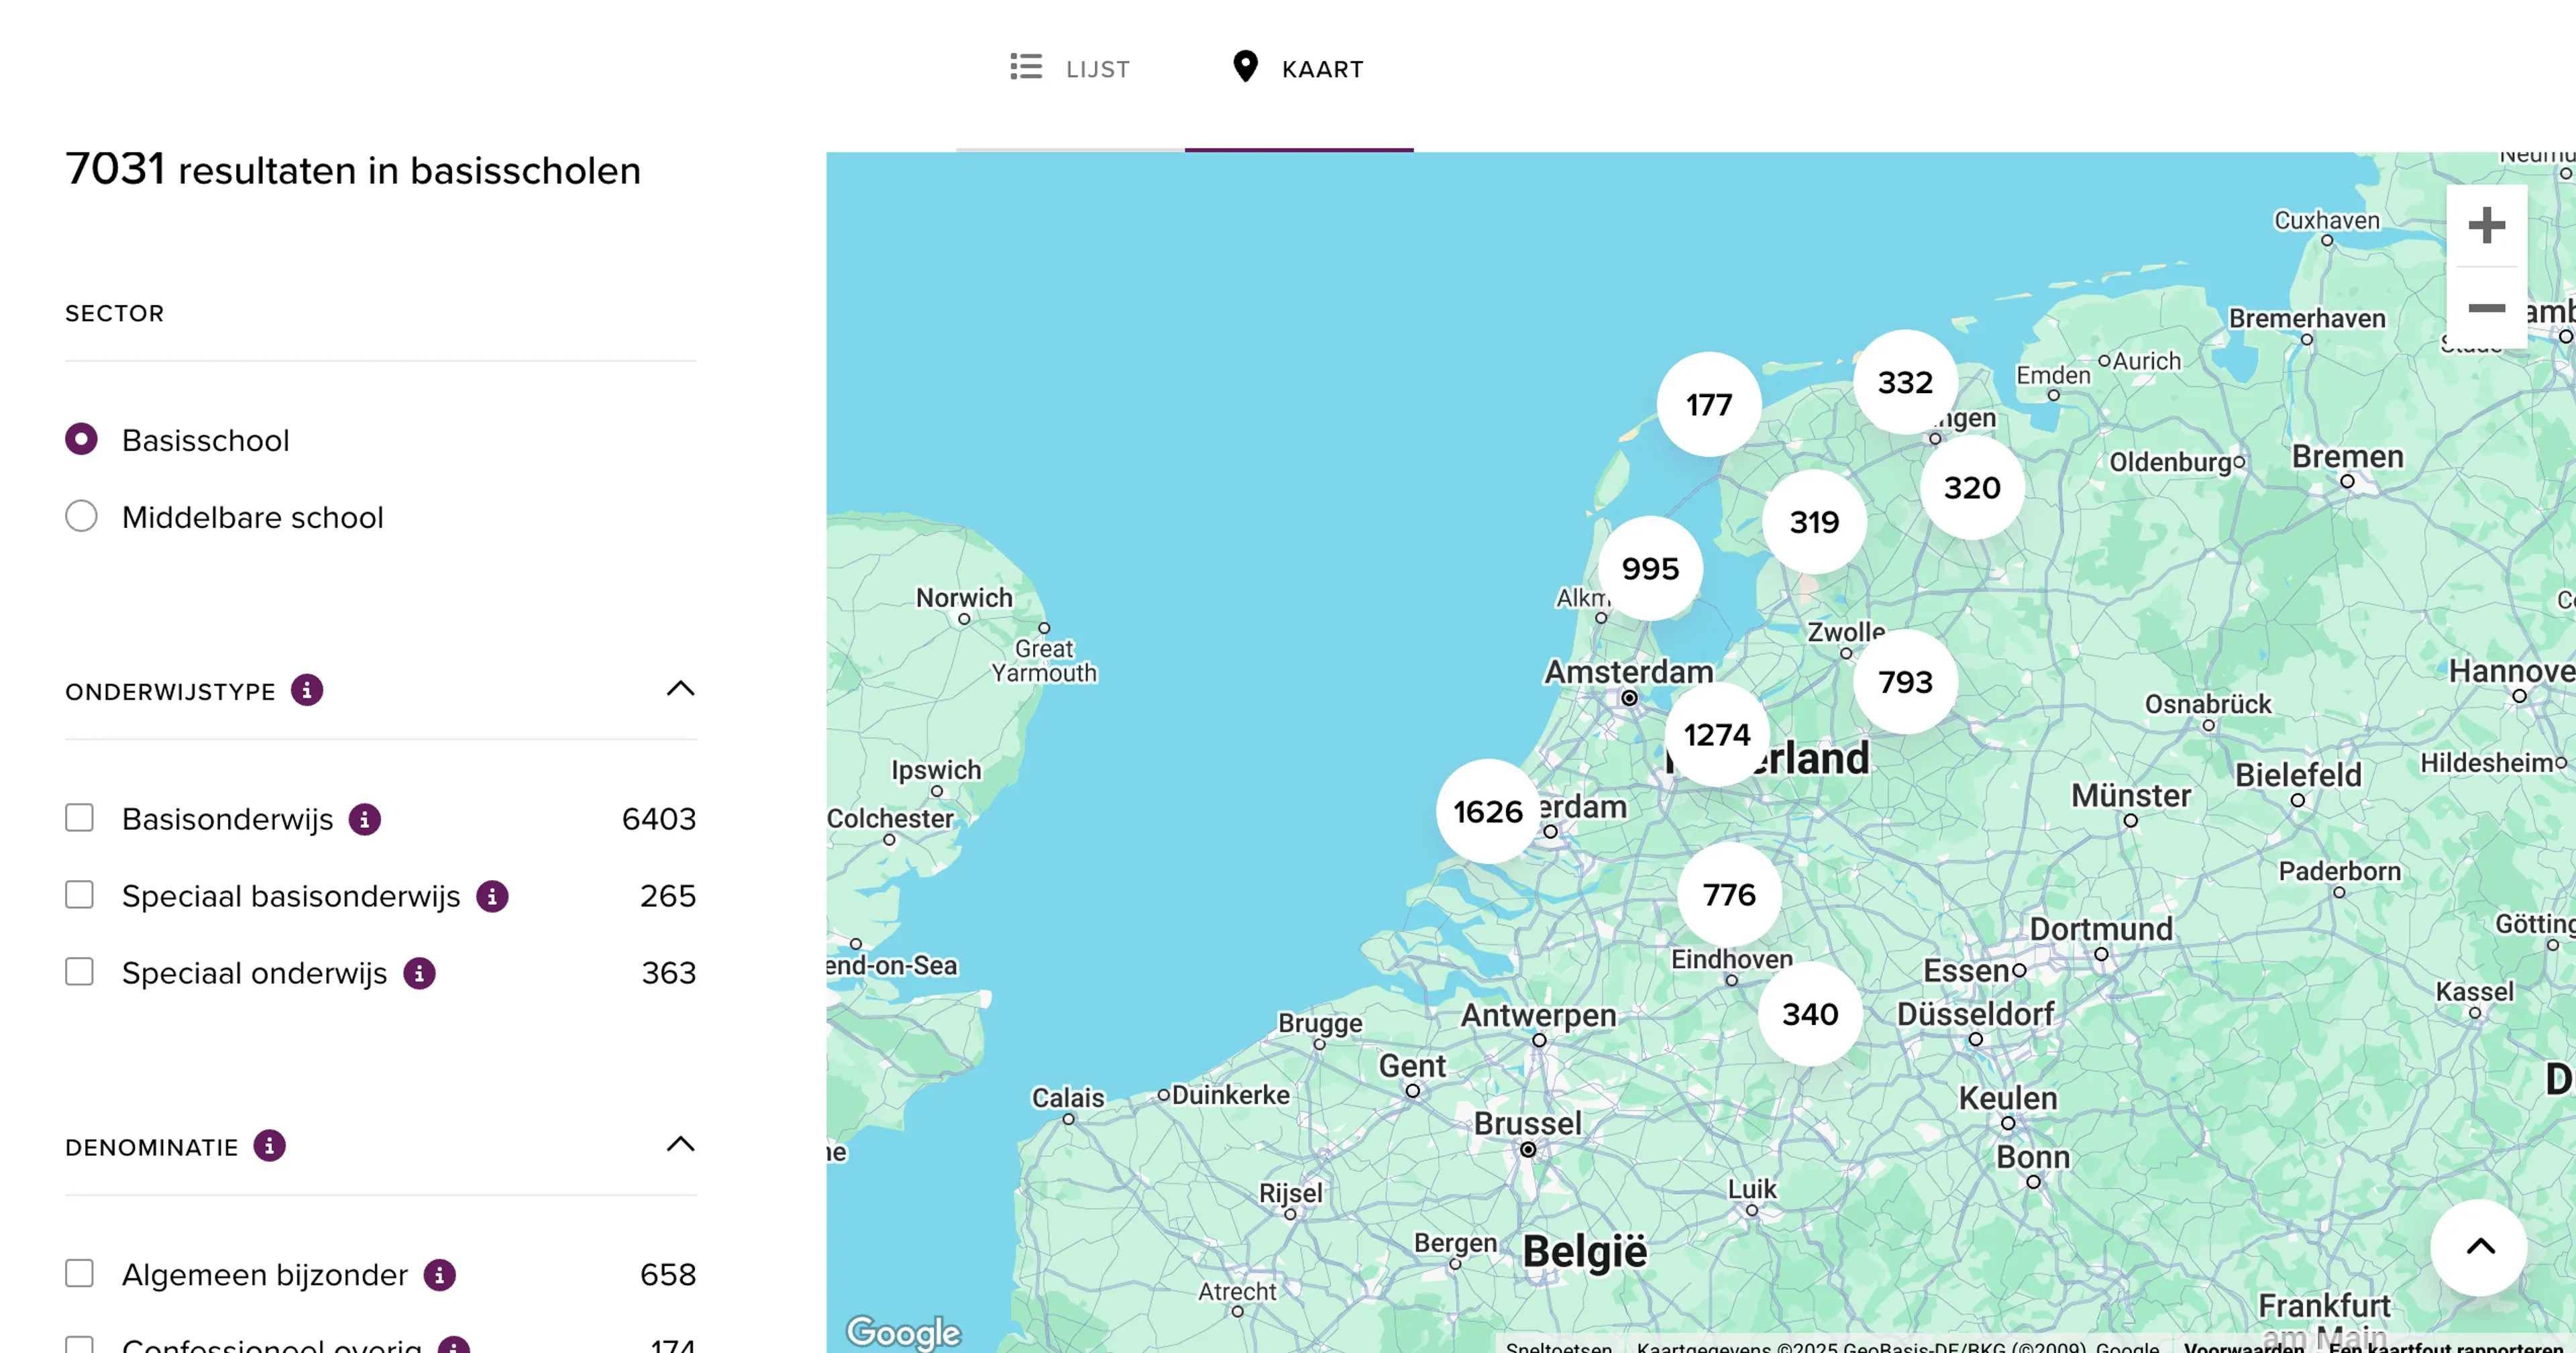
Task: Check the Basisonderwijs checkbox
Action: pos(80,818)
